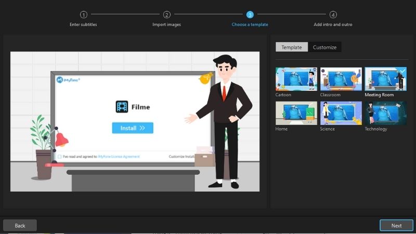The image size is (416, 234).
Task: Click the Next button
Action: click(x=396, y=226)
